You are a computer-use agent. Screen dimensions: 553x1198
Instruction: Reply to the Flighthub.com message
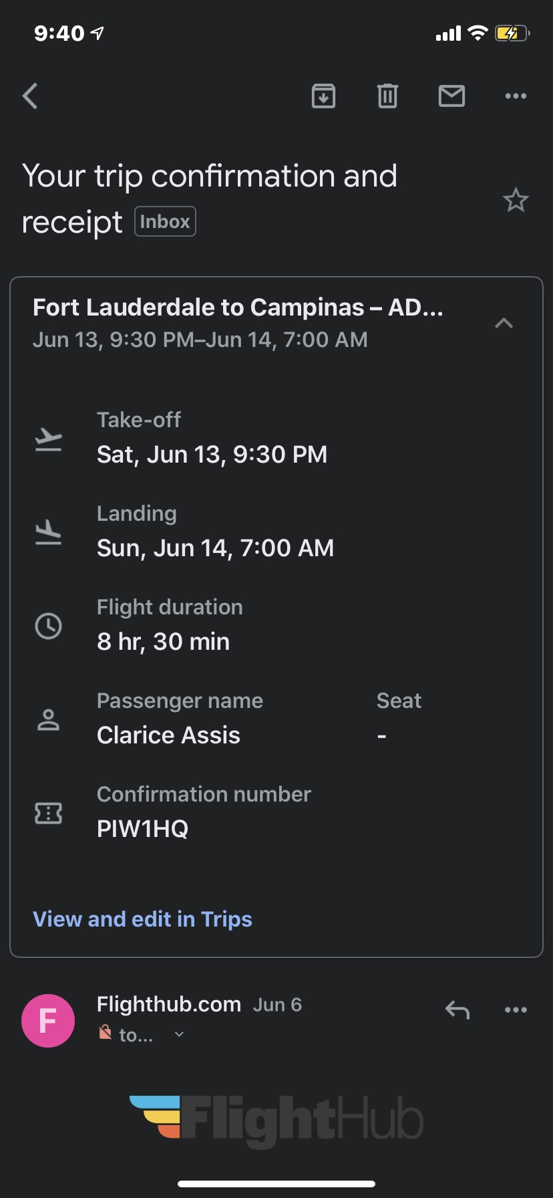coord(457,1009)
